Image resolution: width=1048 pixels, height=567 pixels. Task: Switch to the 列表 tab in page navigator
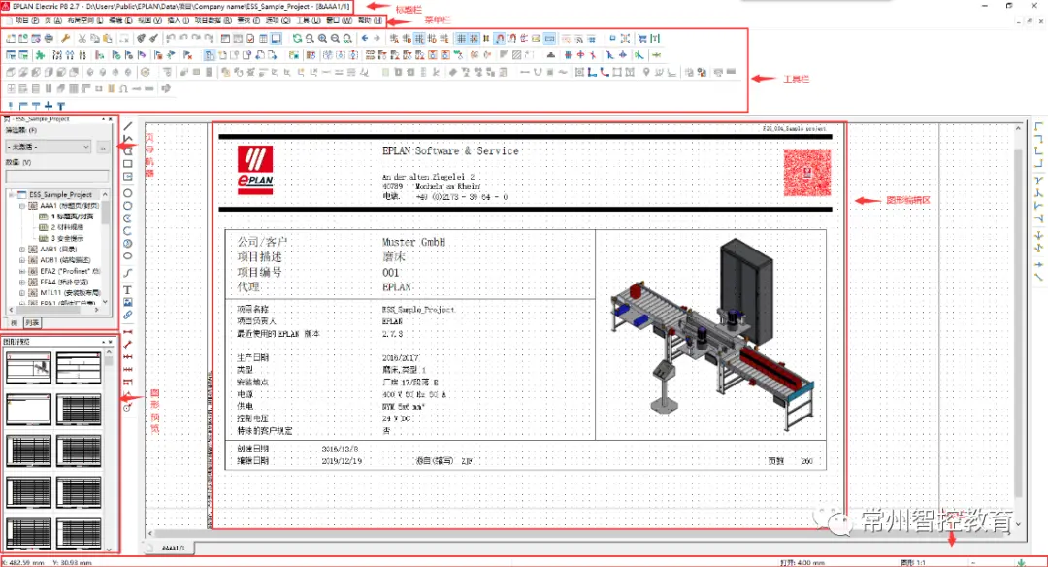[x=33, y=323]
